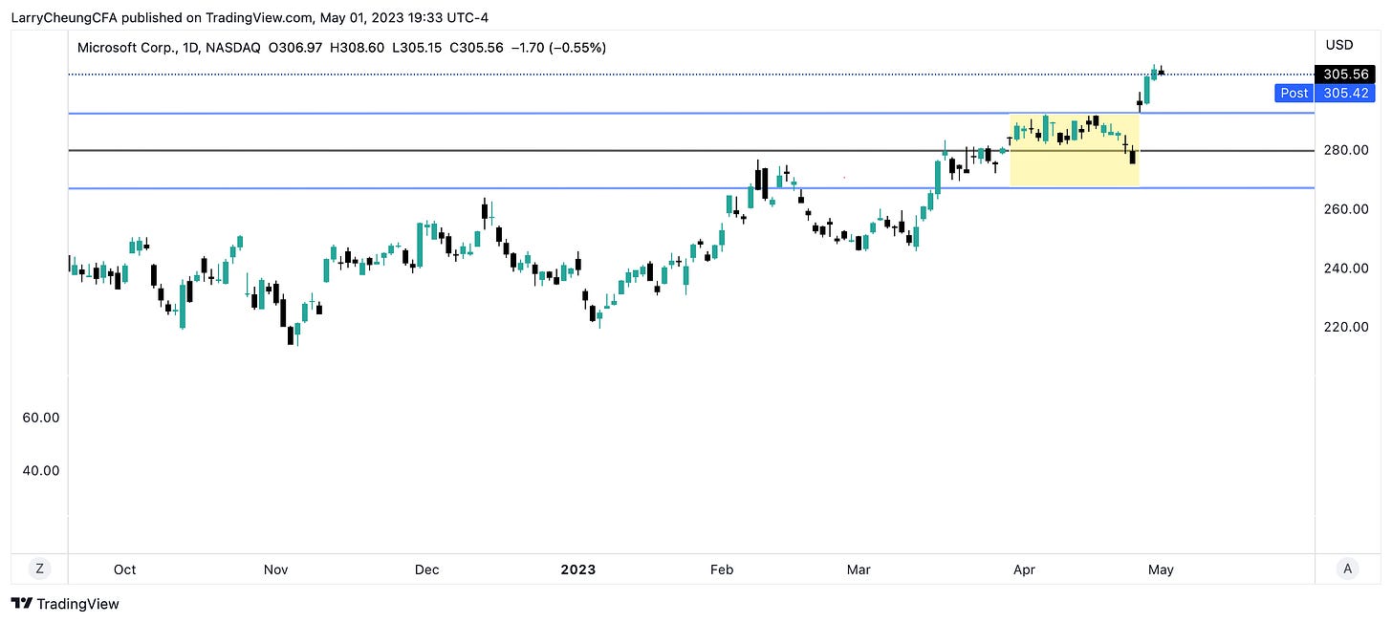
Task: Click the 305.56 current price label
Action: [1346, 74]
